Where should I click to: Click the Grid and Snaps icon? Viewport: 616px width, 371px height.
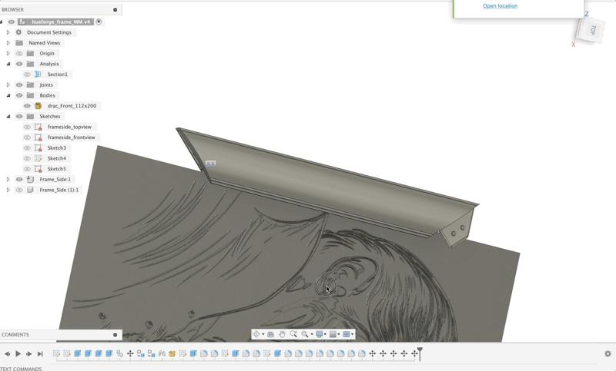(x=333, y=334)
